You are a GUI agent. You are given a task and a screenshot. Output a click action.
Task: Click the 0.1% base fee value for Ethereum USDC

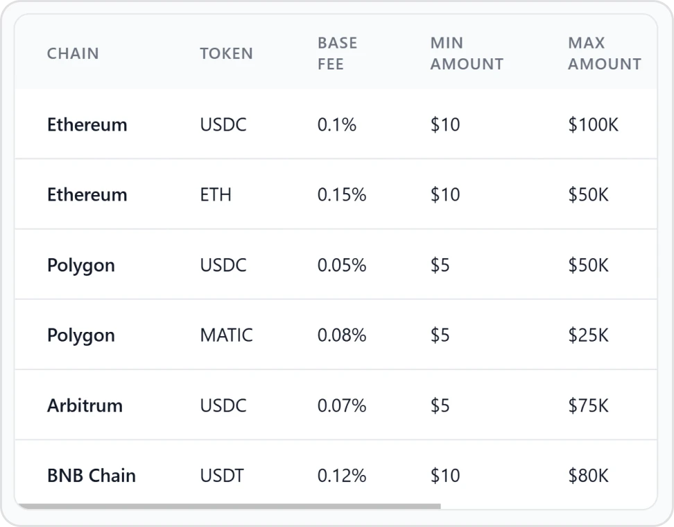pyautogui.click(x=337, y=124)
